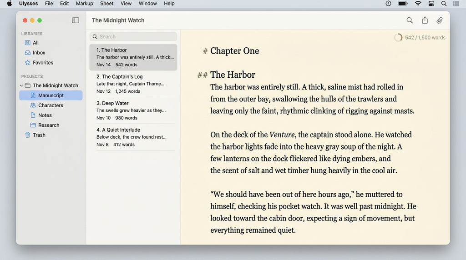
Task: Open the File menu
Action: [x=49, y=4]
